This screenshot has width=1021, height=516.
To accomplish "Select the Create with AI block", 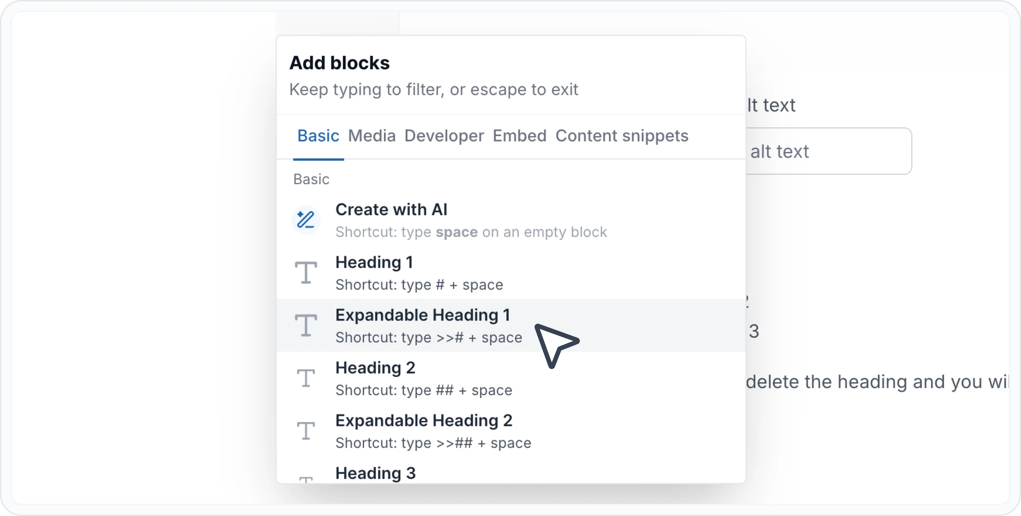I will tap(511, 220).
